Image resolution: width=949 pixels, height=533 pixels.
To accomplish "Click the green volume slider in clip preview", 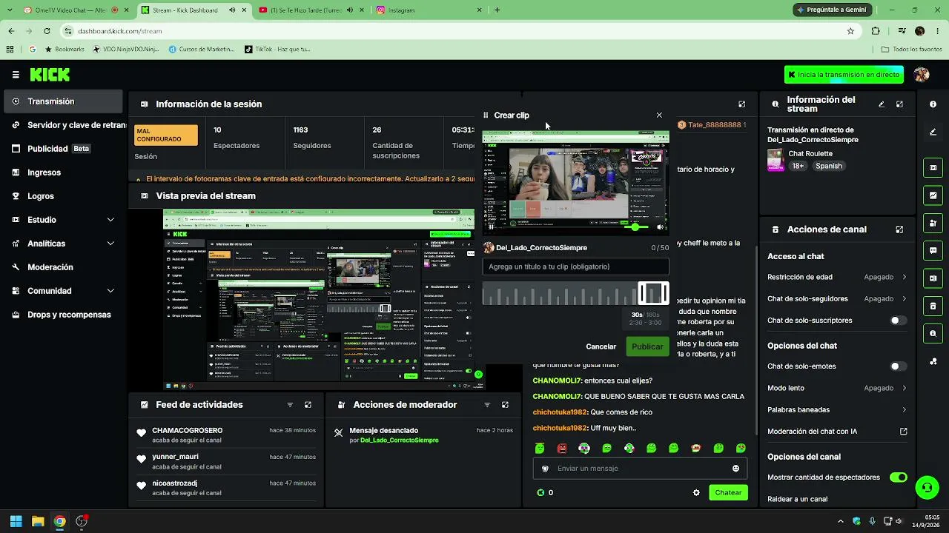I will (x=637, y=227).
